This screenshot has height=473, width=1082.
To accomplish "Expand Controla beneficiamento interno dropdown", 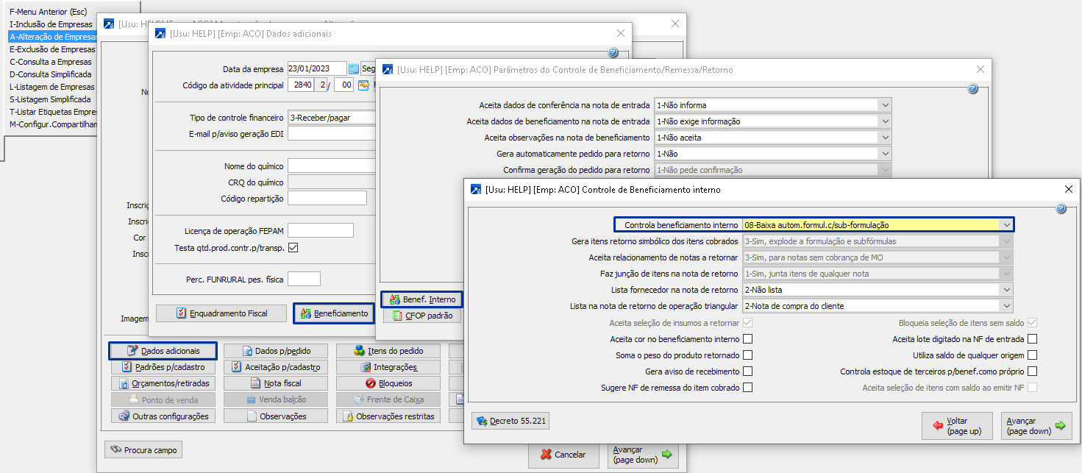I will tap(1006, 225).
